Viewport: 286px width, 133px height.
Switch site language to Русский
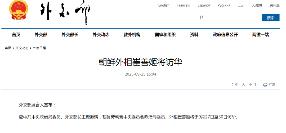pyautogui.click(x=224, y=6)
